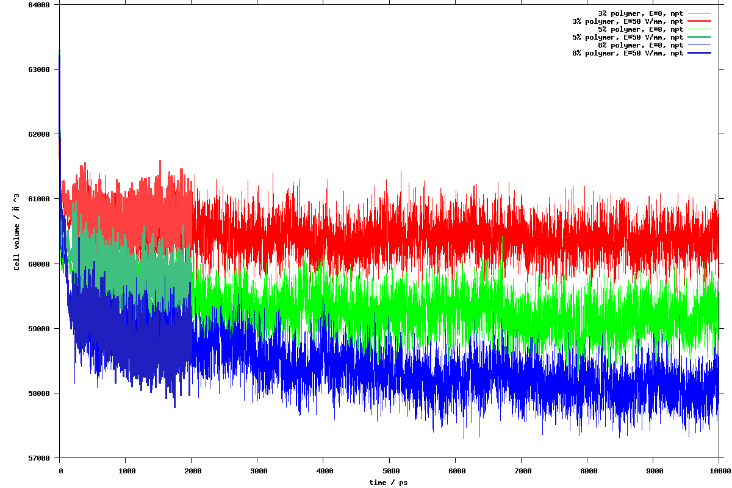Click the thick red line sample for 3% polymer E=50 V/mm
The width and height of the screenshot is (732, 488).
tap(699, 21)
